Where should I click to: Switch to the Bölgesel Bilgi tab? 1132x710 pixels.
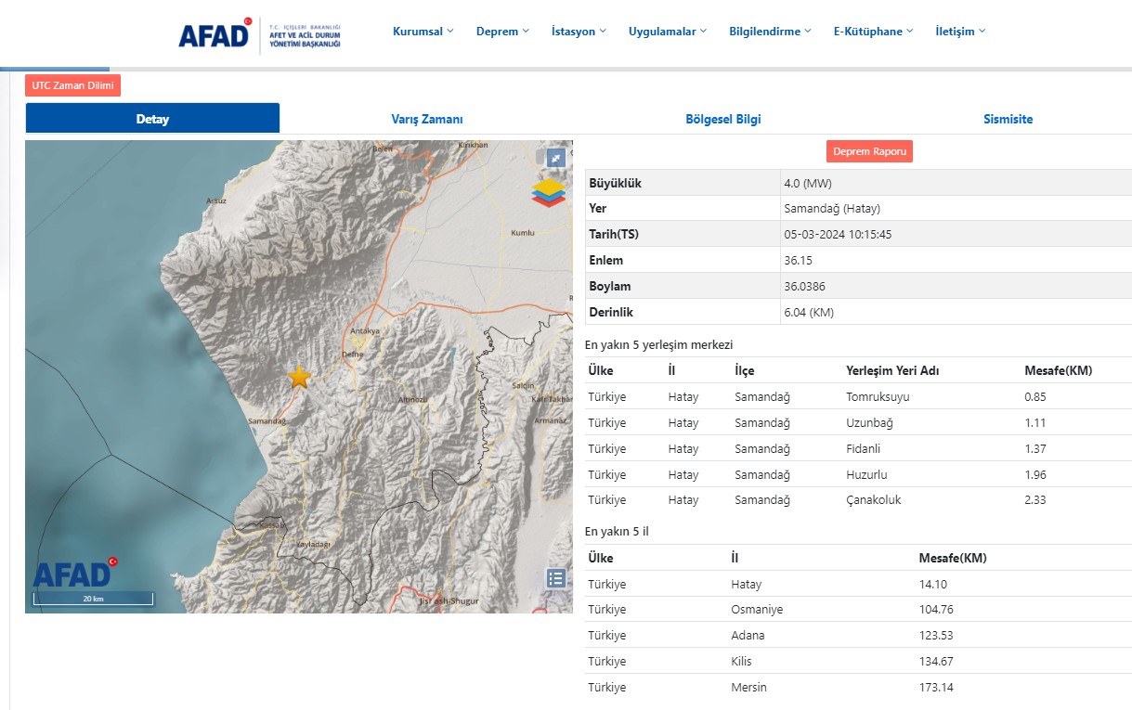(x=722, y=119)
